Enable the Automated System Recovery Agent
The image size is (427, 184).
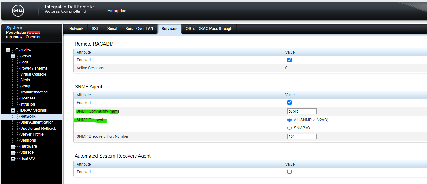click(289, 172)
